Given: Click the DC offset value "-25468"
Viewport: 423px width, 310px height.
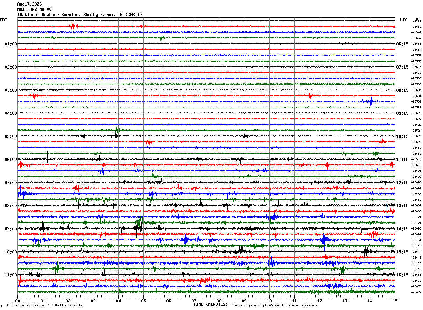Looking at the screenshot, I should pos(416,228).
